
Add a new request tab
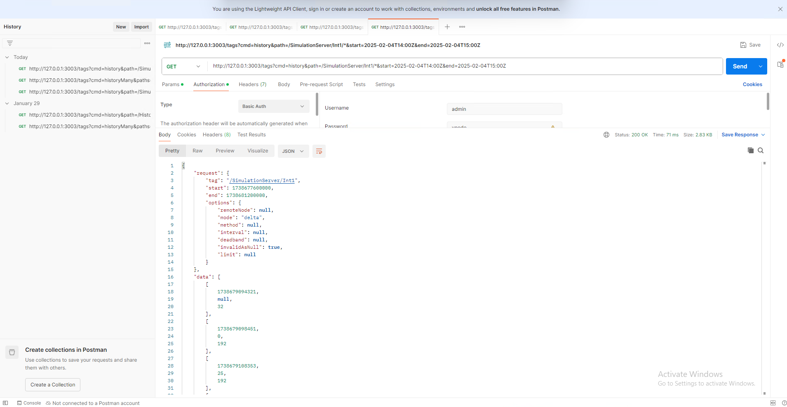[447, 27]
